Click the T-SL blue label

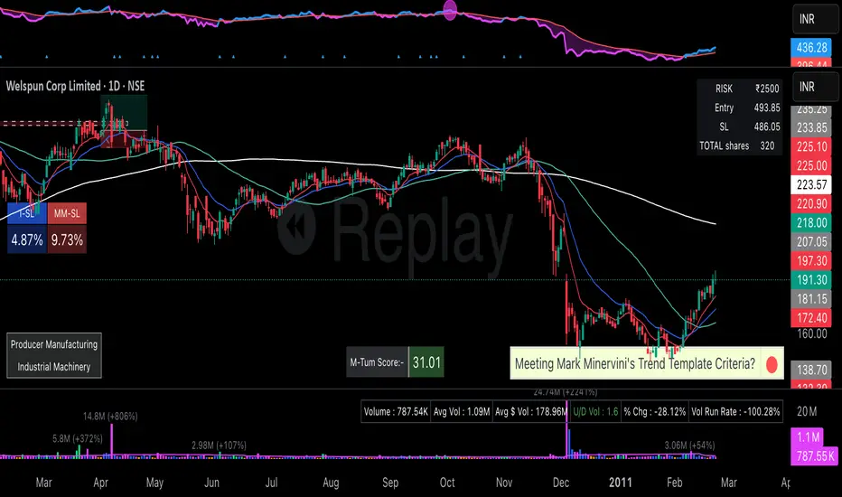coord(27,213)
